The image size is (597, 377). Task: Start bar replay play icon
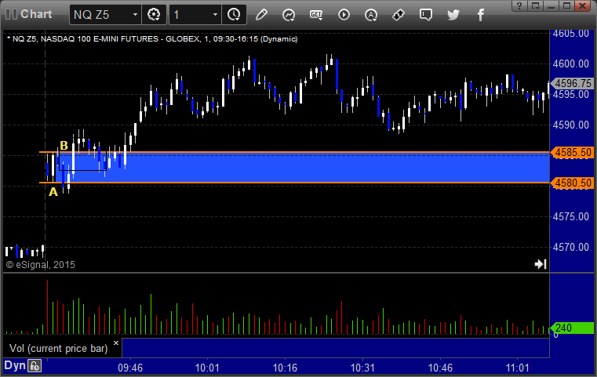(x=344, y=15)
